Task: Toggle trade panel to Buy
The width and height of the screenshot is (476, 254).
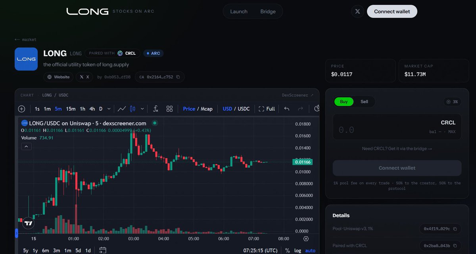Action: (344, 102)
